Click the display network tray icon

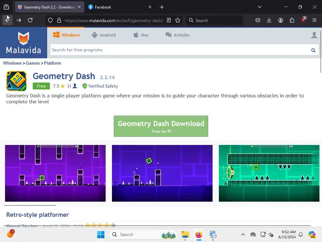263,234
